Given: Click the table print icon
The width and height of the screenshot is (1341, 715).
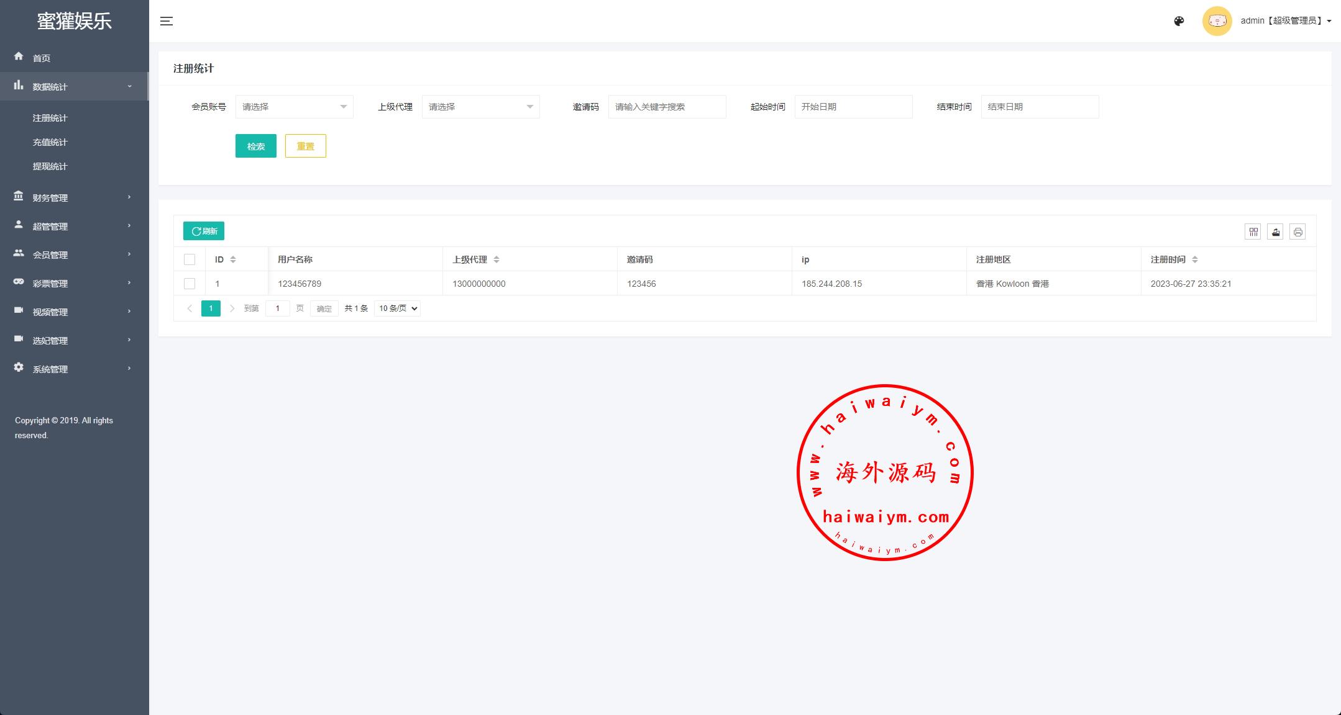Looking at the screenshot, I should (1298, 232).
